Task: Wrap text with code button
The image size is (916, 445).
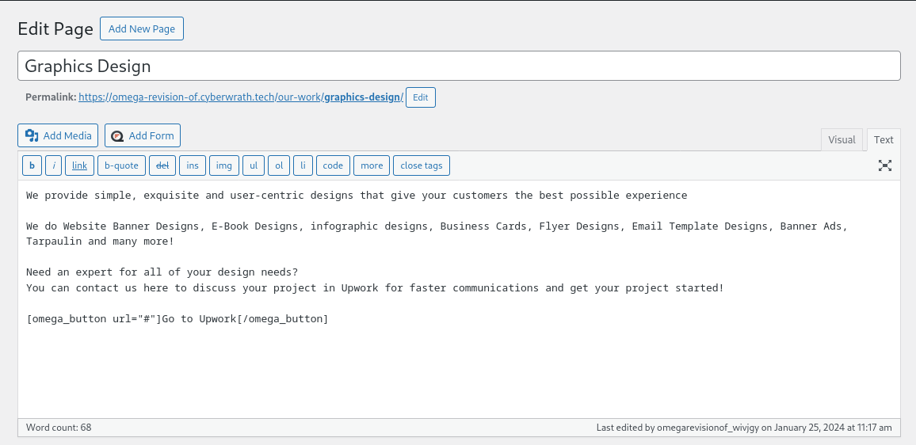Action: pyautogui.click(x=333, y=165)
